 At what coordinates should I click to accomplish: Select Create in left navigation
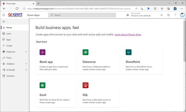pos(15,46)
